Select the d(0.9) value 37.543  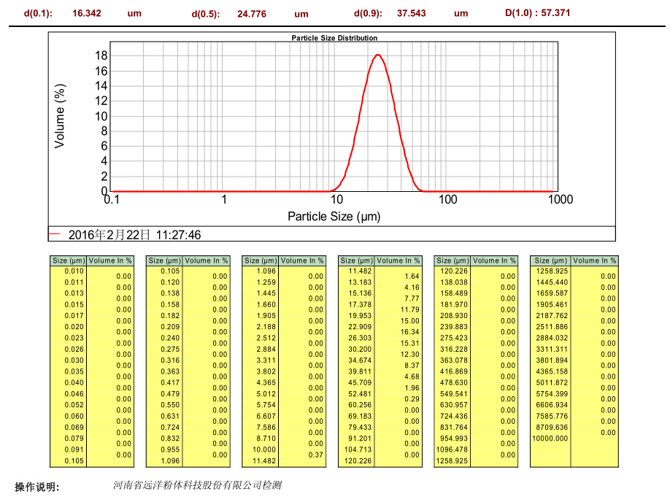(411, 13)
